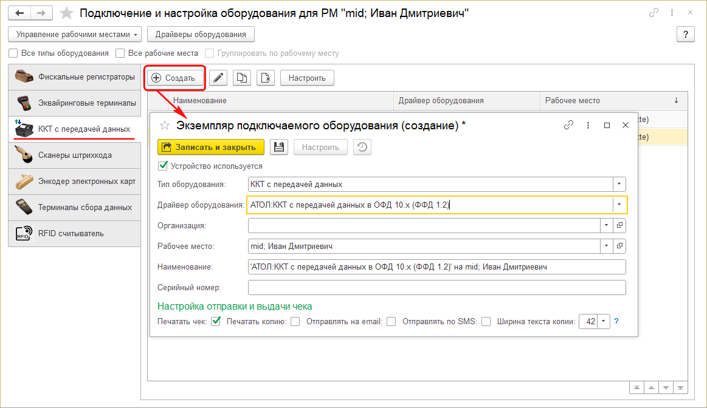Screen dimensions: 707x408
Task: Click 'Драйверы оборудования' button
Action: 201,35
